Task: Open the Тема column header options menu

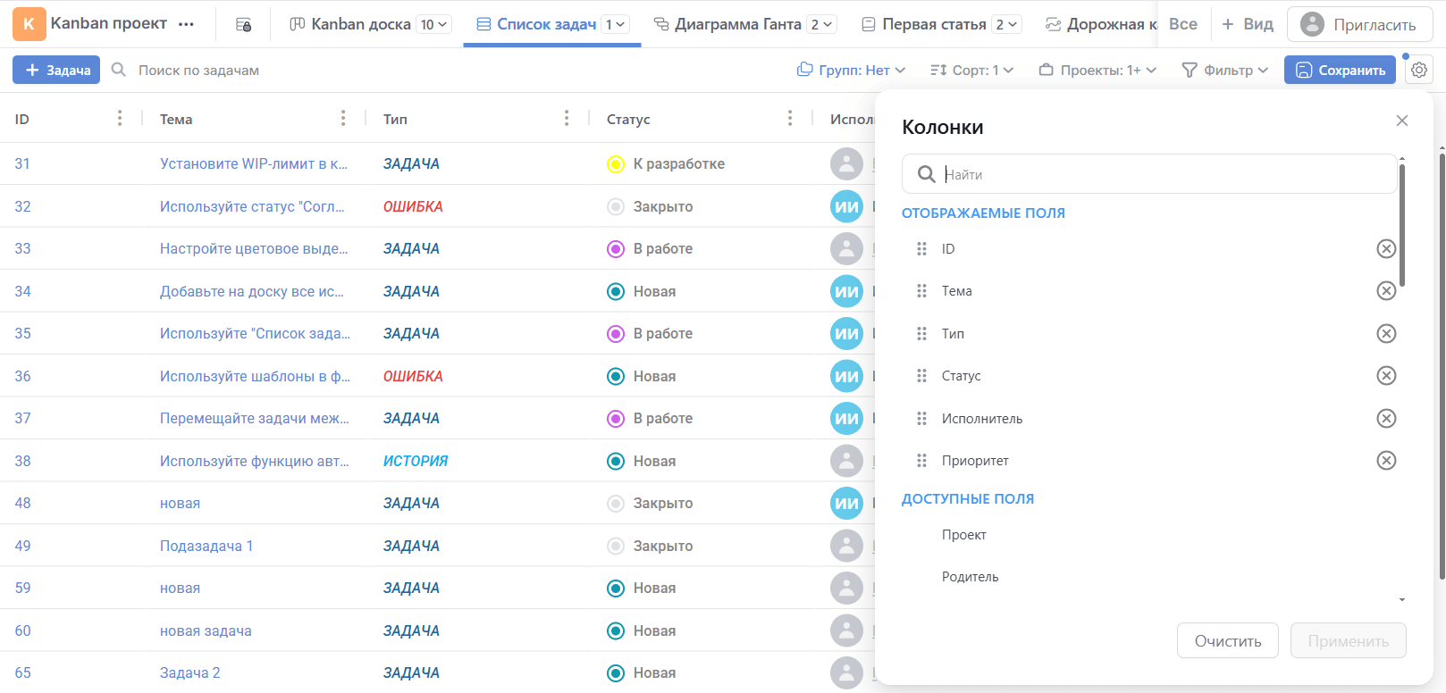Action: (343, 119)
